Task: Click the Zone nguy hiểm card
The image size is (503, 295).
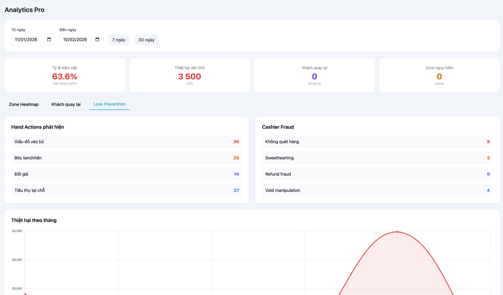Action: pos(439,75)
